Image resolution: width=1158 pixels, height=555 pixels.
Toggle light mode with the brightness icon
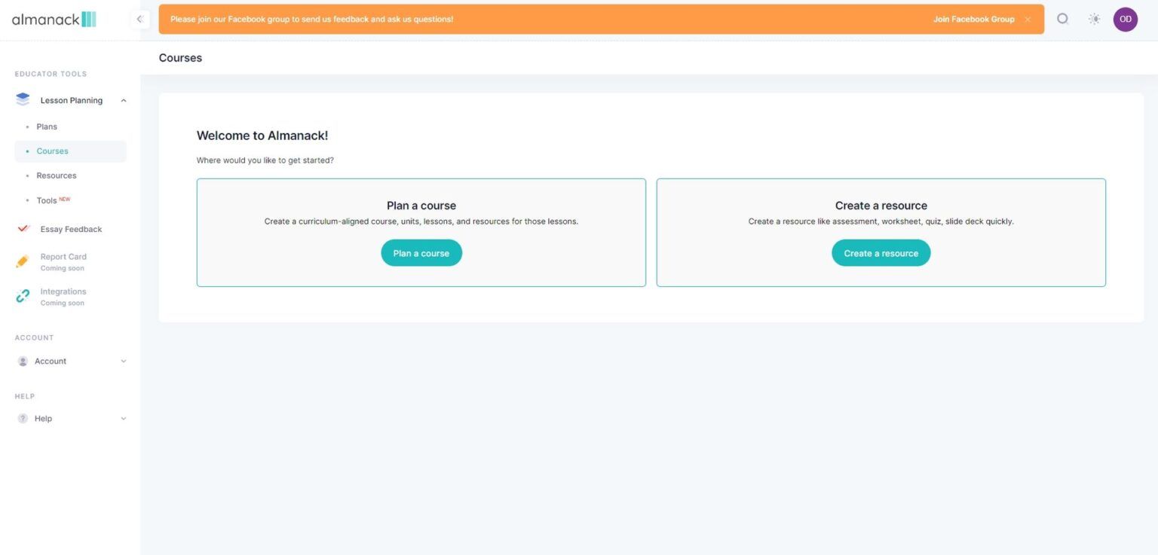(x=1094, y=19)
